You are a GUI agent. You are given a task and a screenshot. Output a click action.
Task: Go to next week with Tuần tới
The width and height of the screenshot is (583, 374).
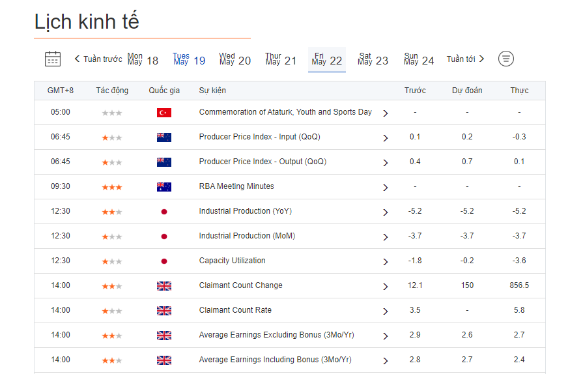[x=465, y=59]
